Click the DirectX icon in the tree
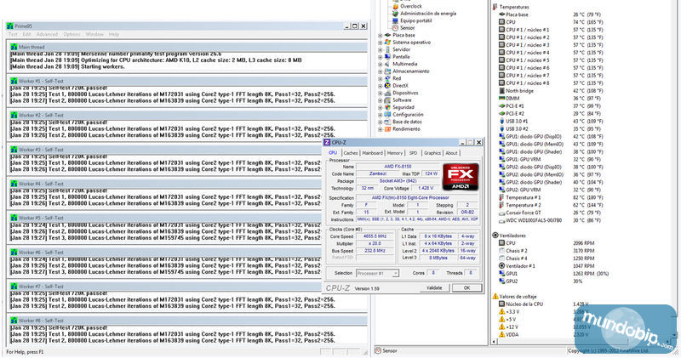This screenshot has height=358, width=681. [x=387, y=86]
